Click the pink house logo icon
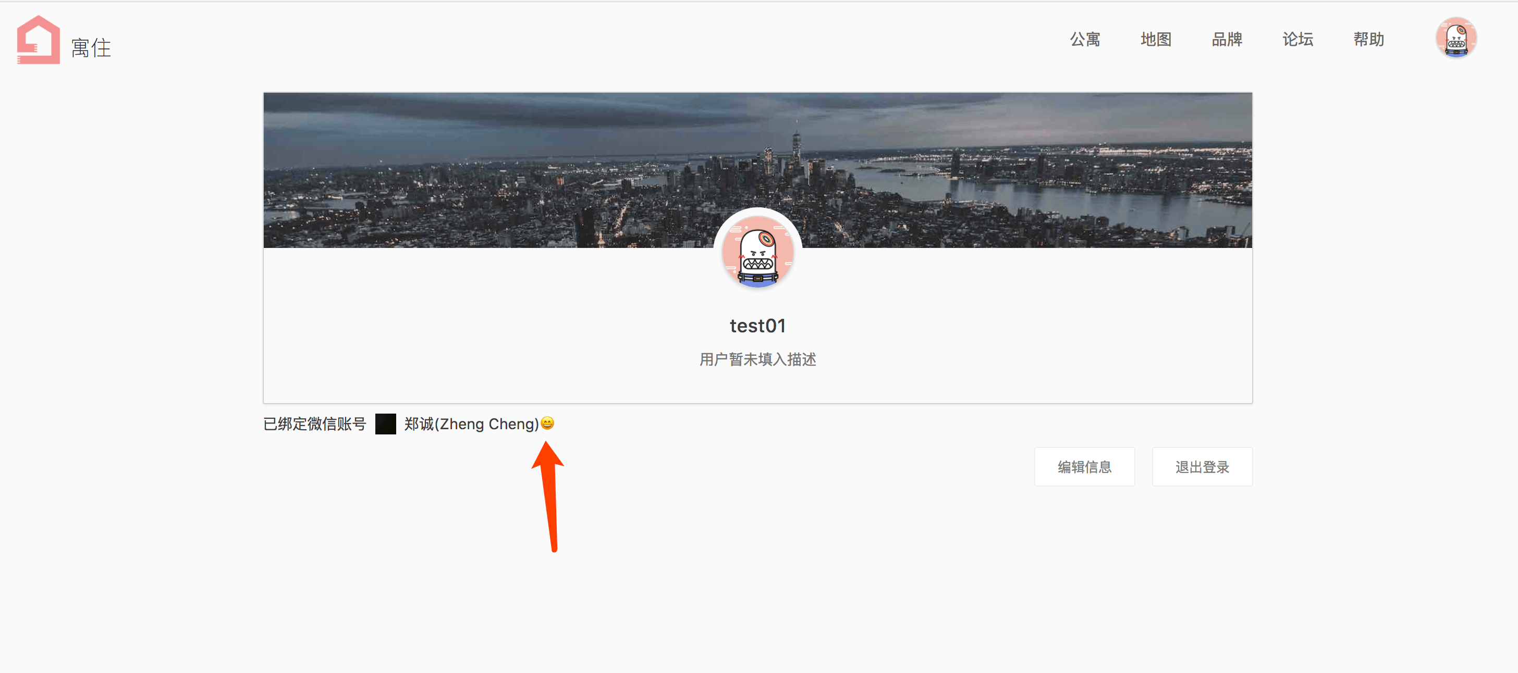This screenshot has width=1518, height=673. (38, 40)
